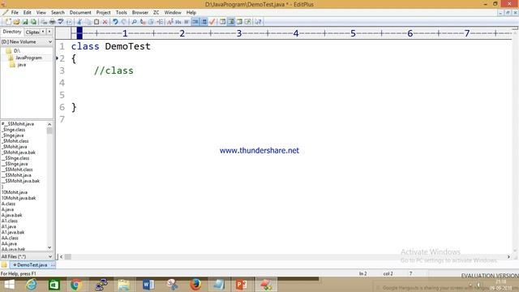Screen dimensions: 519x292
Task: Open the Search menu
Action: pos(58,13)
